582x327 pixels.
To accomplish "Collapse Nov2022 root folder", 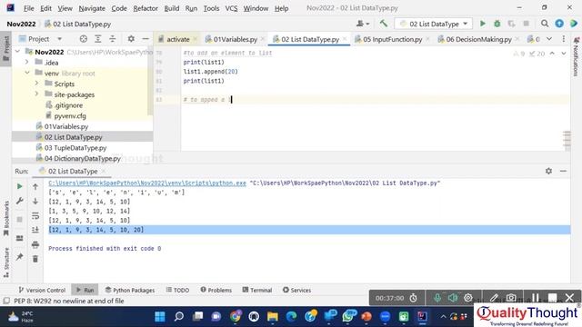I will click(x=17, y=52).
